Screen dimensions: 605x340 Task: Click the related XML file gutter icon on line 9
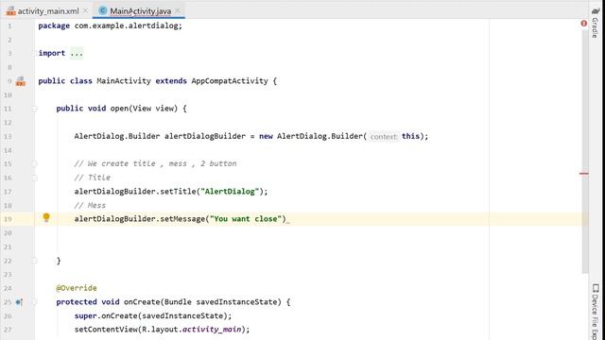click(21, 81)
